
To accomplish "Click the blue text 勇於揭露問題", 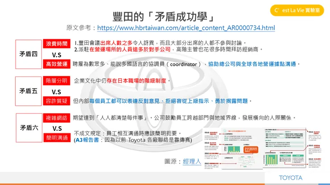I will click(231, 101).
